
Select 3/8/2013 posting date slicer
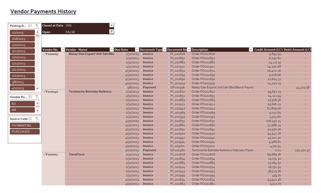click(22, 82)
